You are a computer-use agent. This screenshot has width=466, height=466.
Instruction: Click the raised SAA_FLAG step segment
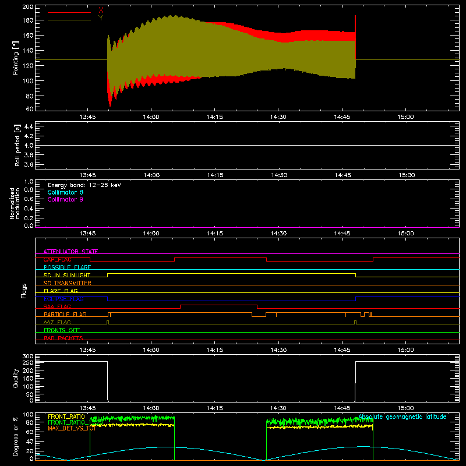pyautogui.click(x=218, y=305)
